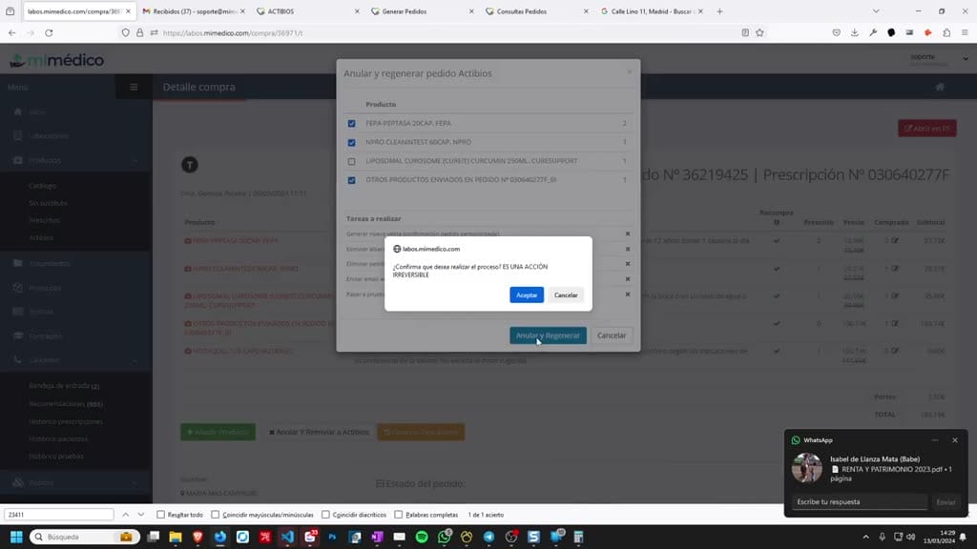Open Brave browser from taskbar

point(198,537)
